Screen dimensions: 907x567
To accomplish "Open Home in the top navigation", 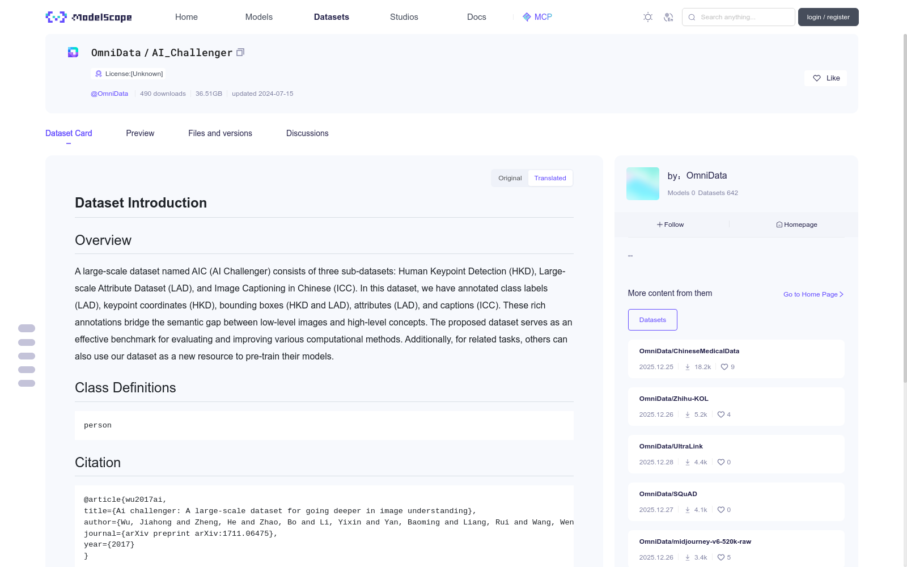I will [x=187, y=17].
